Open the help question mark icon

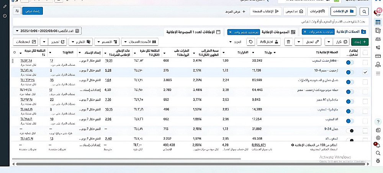[x=378, y=121]
